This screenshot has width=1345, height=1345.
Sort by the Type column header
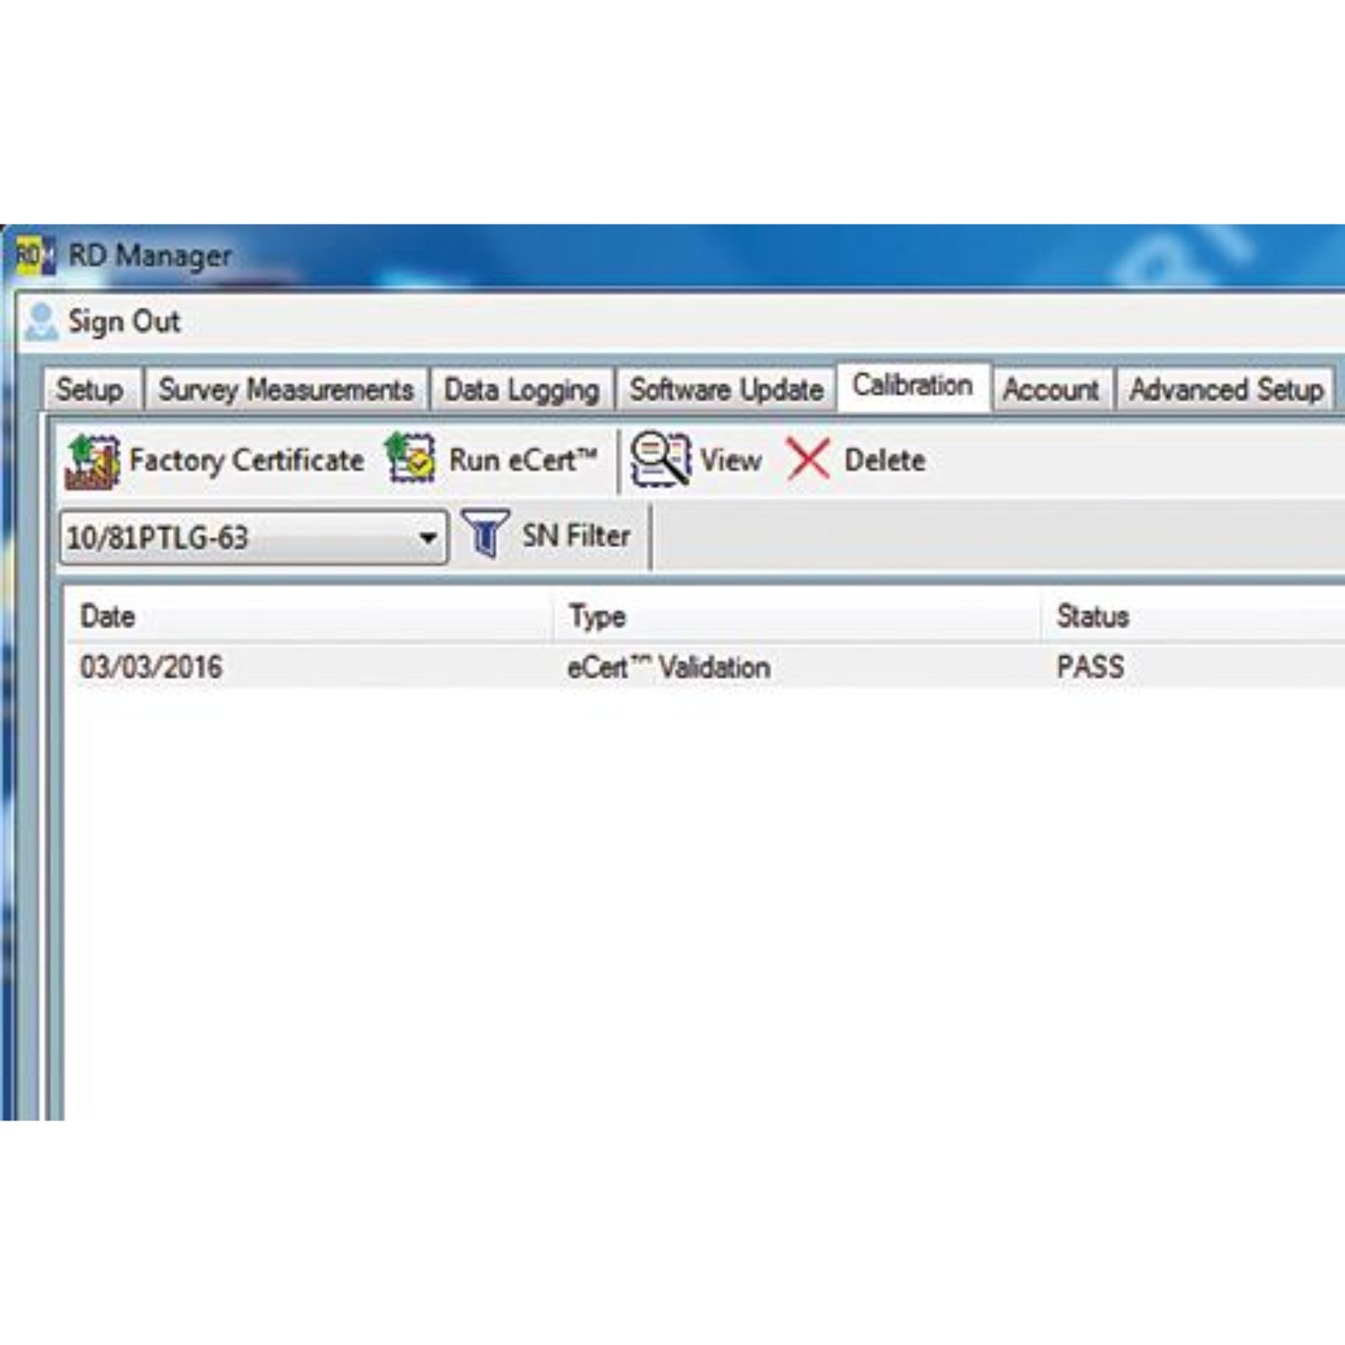tap(797, 617)
